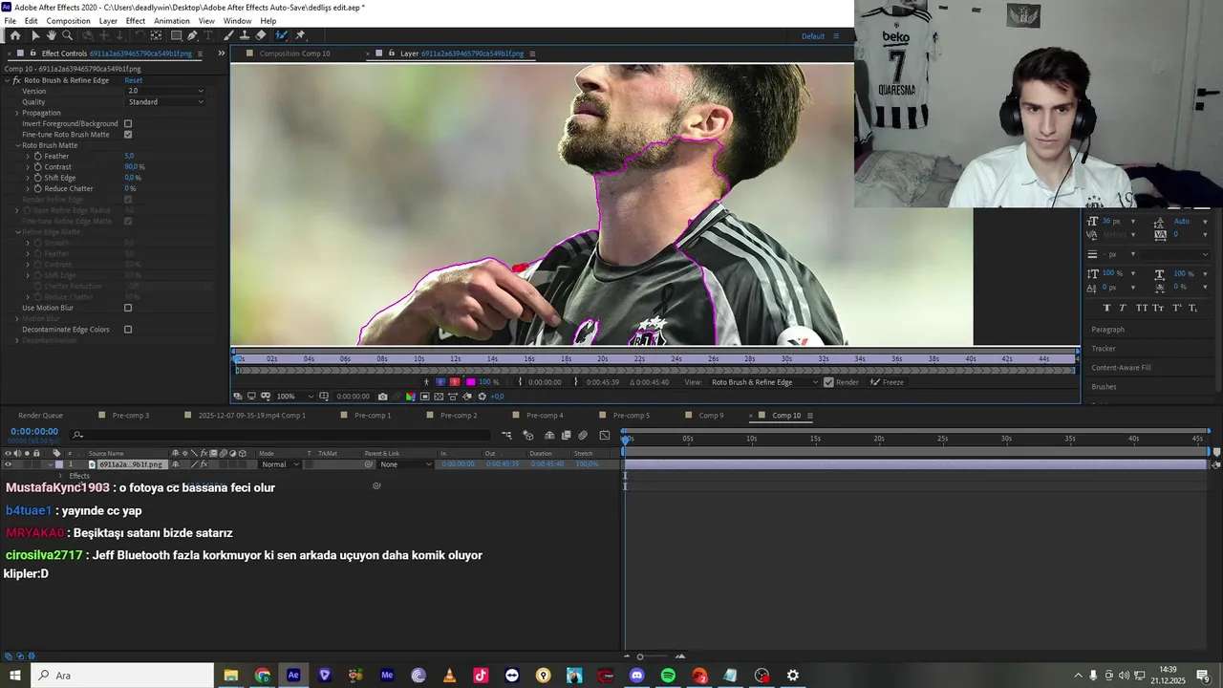Toggle alpha overlay view button
This screenshot has width=1223, height=688.
point(455,382)
